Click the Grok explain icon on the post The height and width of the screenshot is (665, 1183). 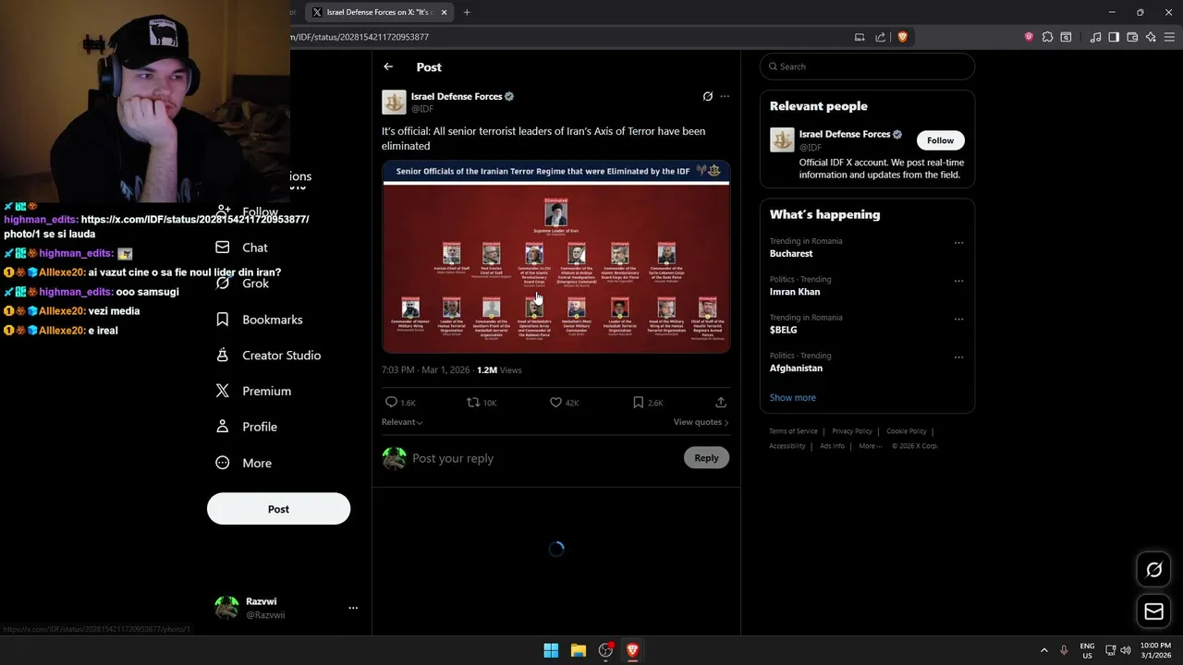tap(708, 96)
